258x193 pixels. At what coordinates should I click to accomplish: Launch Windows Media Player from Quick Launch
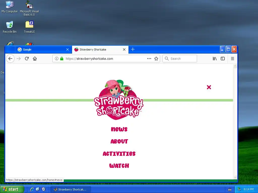click(x=43, y=189)
